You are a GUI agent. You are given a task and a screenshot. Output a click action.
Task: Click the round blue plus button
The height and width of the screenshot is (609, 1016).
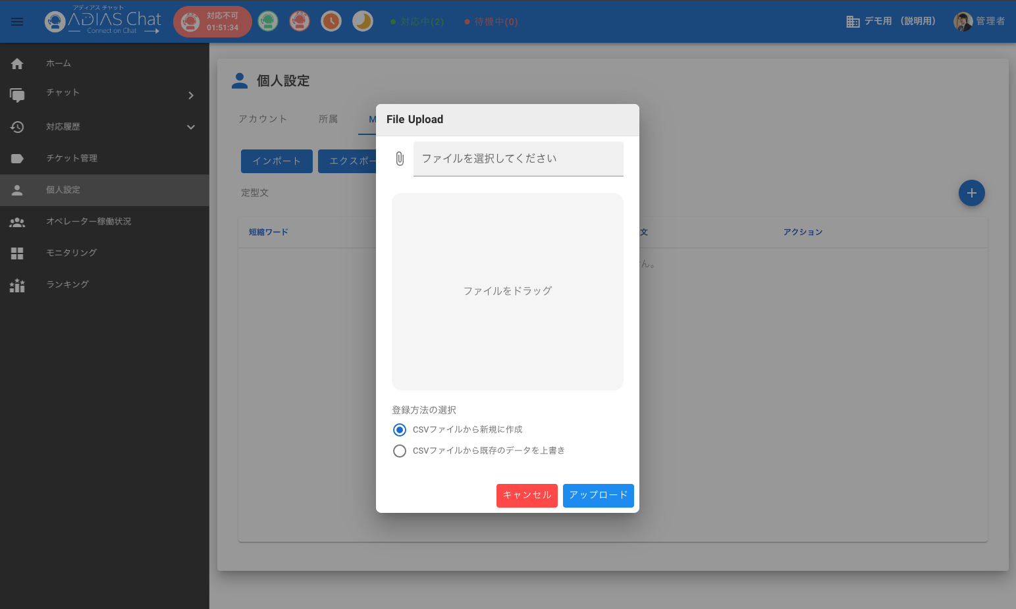pos(971,193)
